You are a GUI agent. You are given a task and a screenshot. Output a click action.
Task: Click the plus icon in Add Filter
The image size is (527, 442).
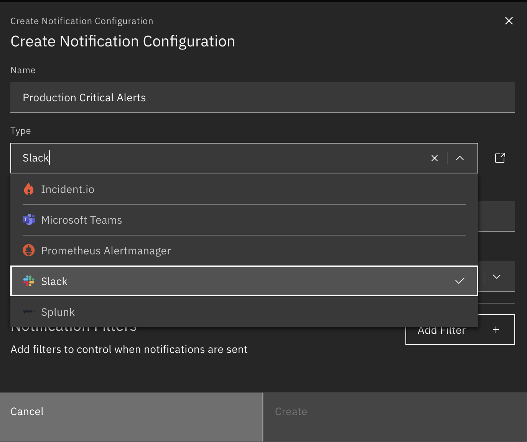(x=496, y=330)
